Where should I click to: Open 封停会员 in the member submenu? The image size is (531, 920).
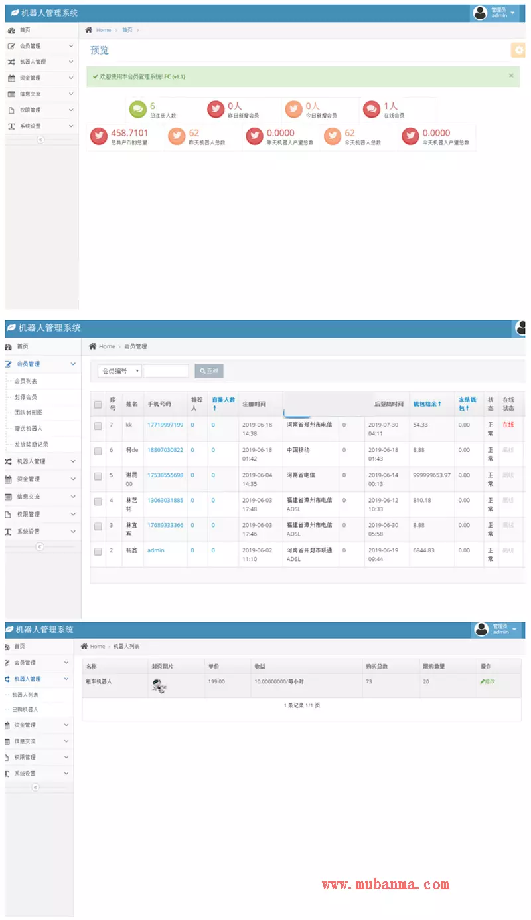pos(26,397)
